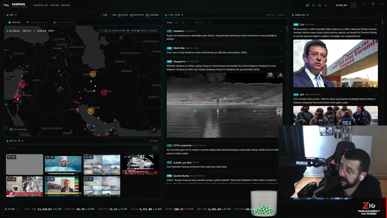387x218 pixels.
Task: Select the Haberler feed tab
Action: pos(199,23)
